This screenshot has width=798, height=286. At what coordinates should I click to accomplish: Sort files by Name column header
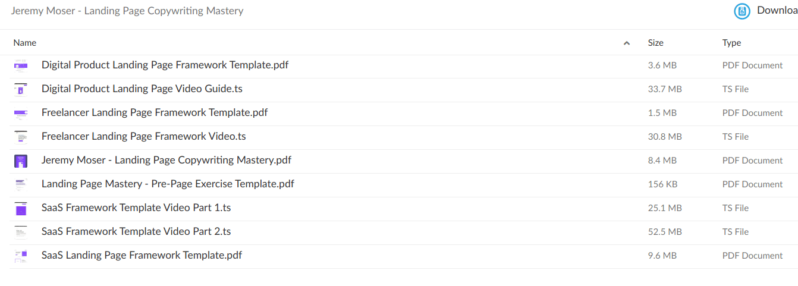(25, 43)
